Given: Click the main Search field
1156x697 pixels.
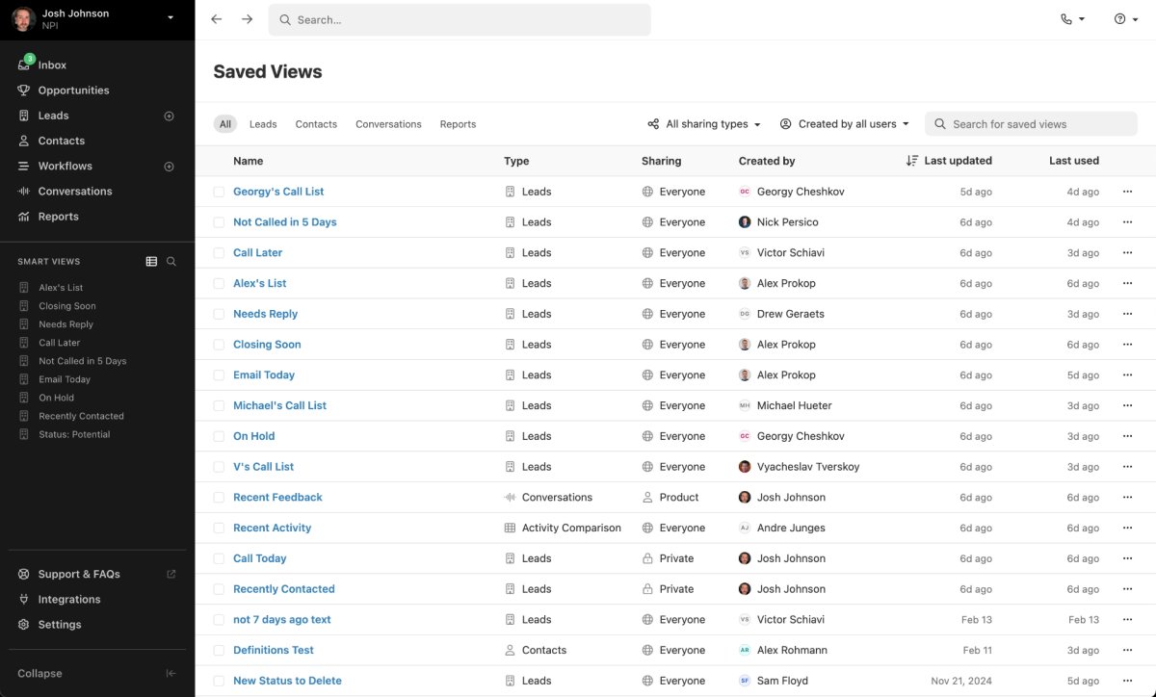Looking at the screenshot, I should (460, 19).
